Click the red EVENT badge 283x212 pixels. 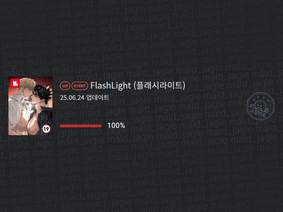(80, 86)
